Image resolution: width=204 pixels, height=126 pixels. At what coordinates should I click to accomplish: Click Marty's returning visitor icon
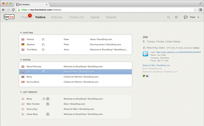[x=44, y=99]
